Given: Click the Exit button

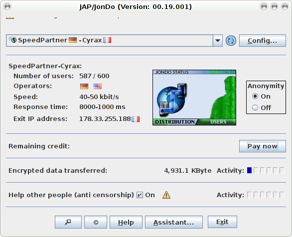Looking at the screenshot, I should [222, 222].
